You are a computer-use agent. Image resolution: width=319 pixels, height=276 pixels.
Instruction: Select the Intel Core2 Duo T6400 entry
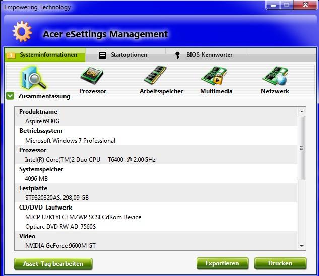pyautogui.click(x=90, y=160)
